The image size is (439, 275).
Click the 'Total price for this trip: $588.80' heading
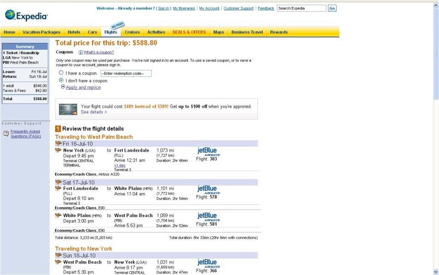point(106,43)
